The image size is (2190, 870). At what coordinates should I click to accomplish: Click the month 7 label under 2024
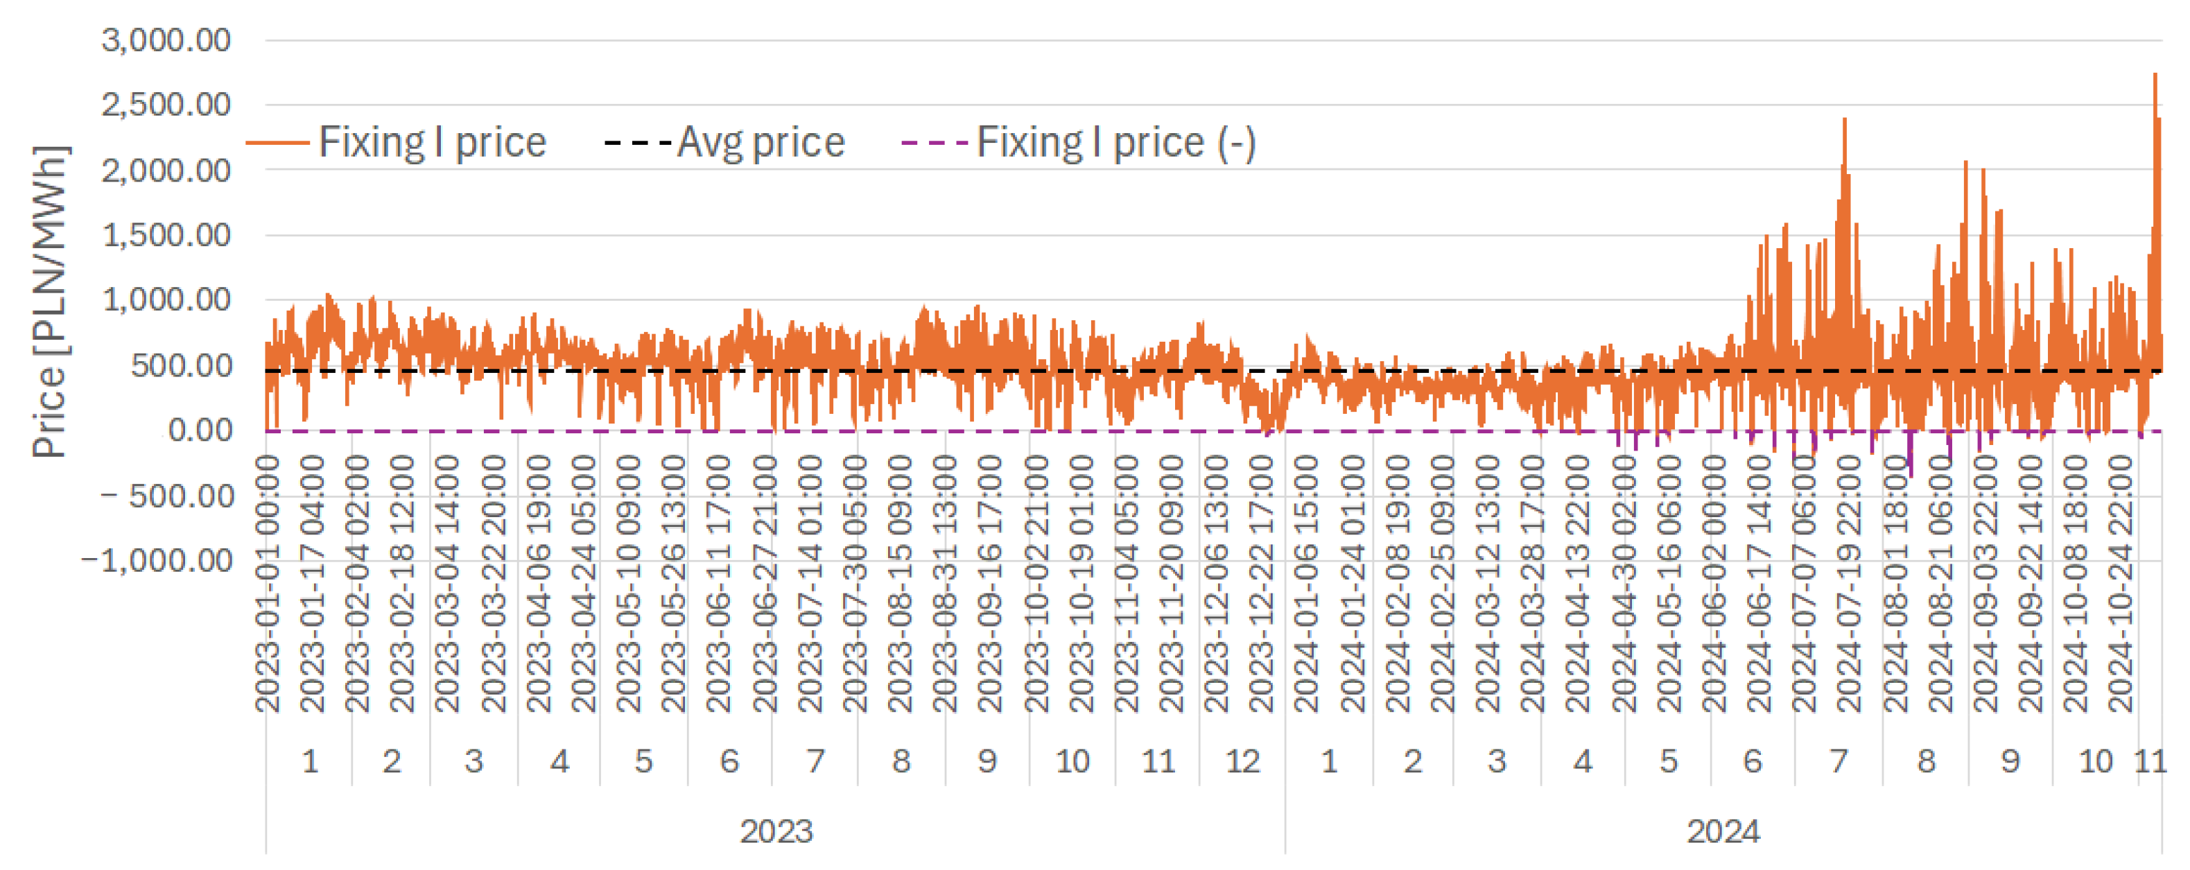pos(1838,761)
